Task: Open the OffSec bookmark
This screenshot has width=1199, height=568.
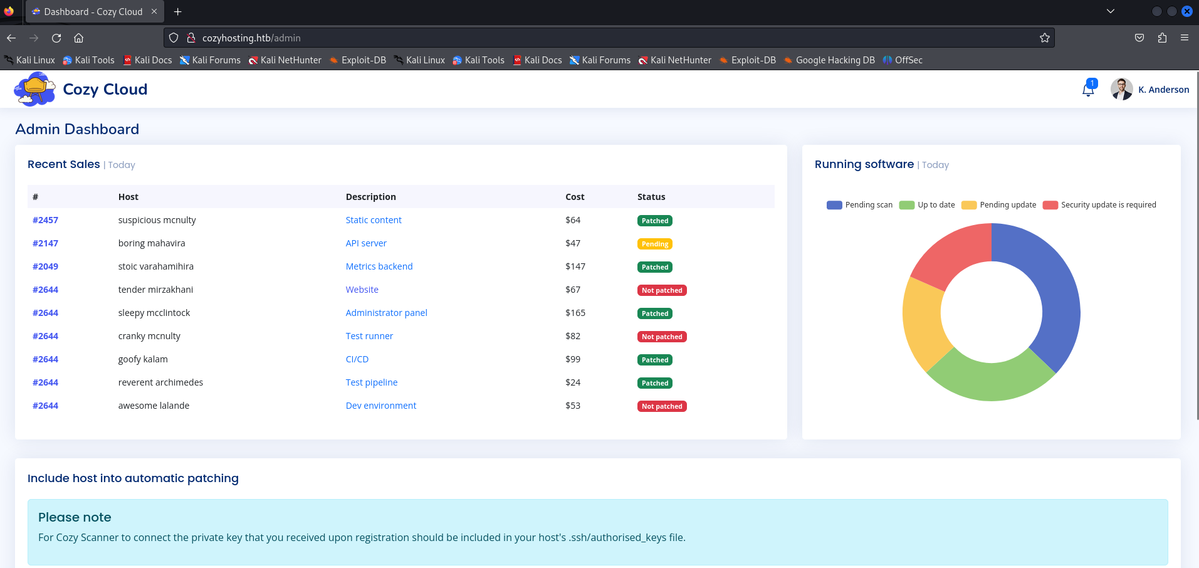Action: pos(903,60)
